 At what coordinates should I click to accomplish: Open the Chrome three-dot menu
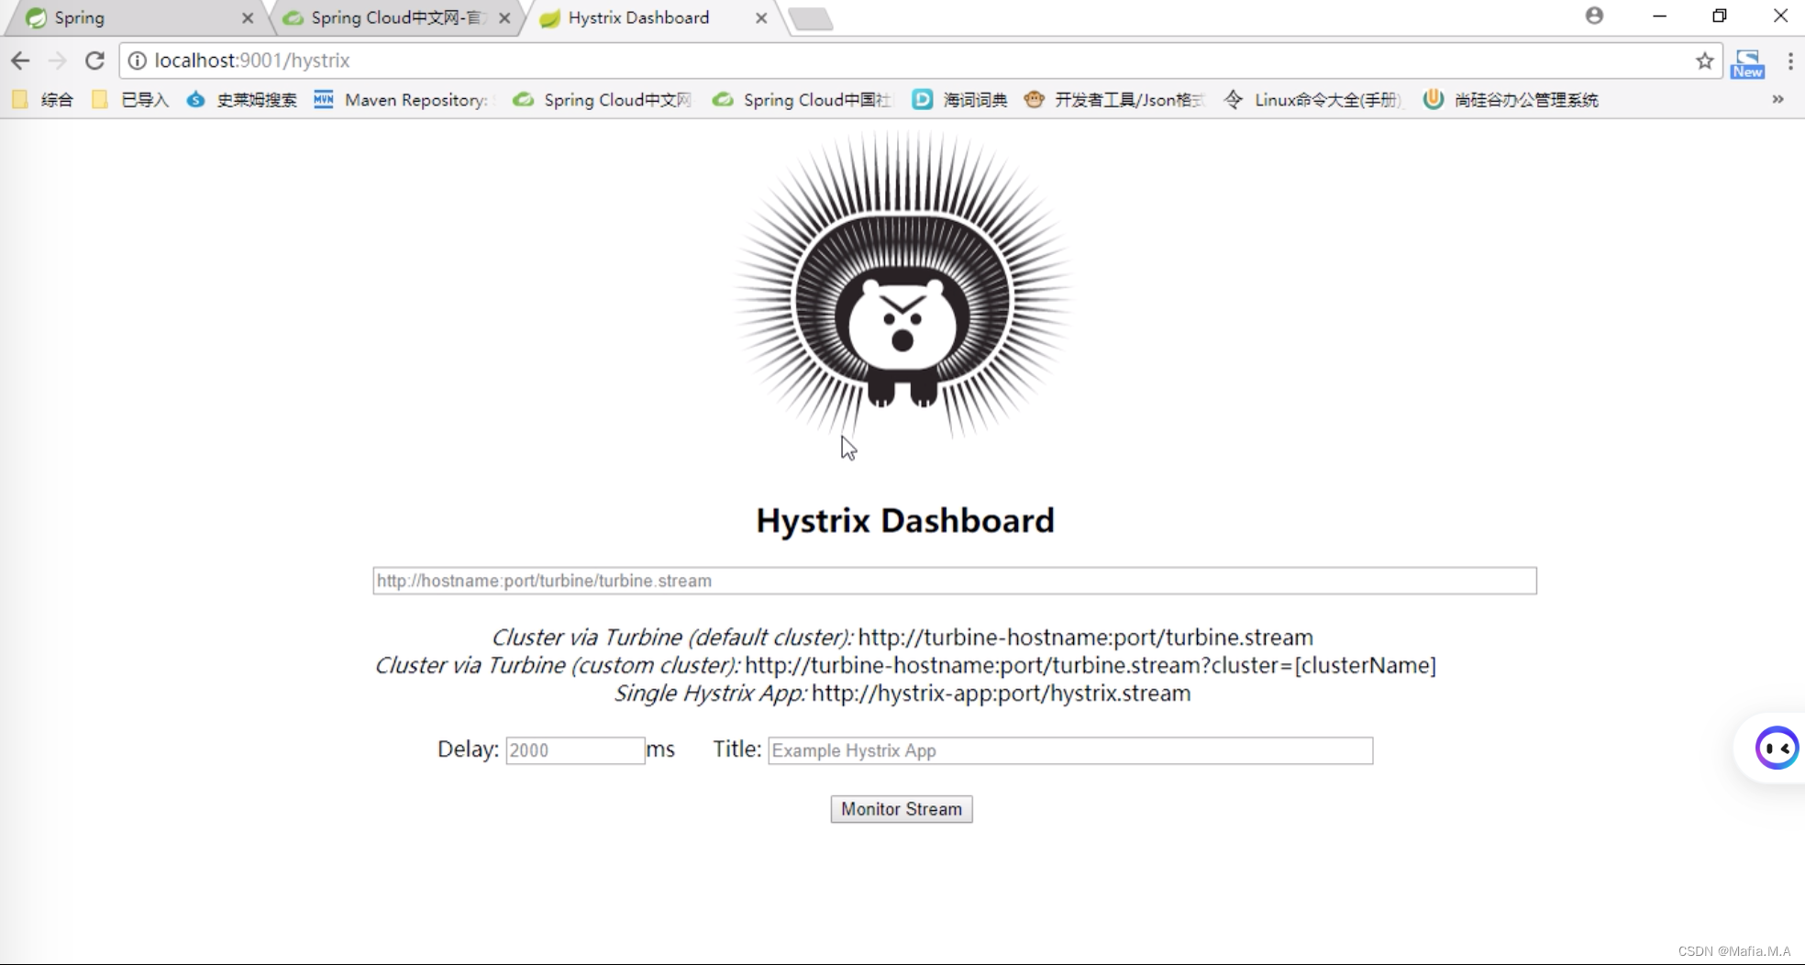pos(1789,61)
